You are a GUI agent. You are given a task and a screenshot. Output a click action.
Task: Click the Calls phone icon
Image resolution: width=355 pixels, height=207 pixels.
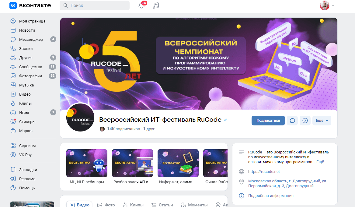coord(13,48)
